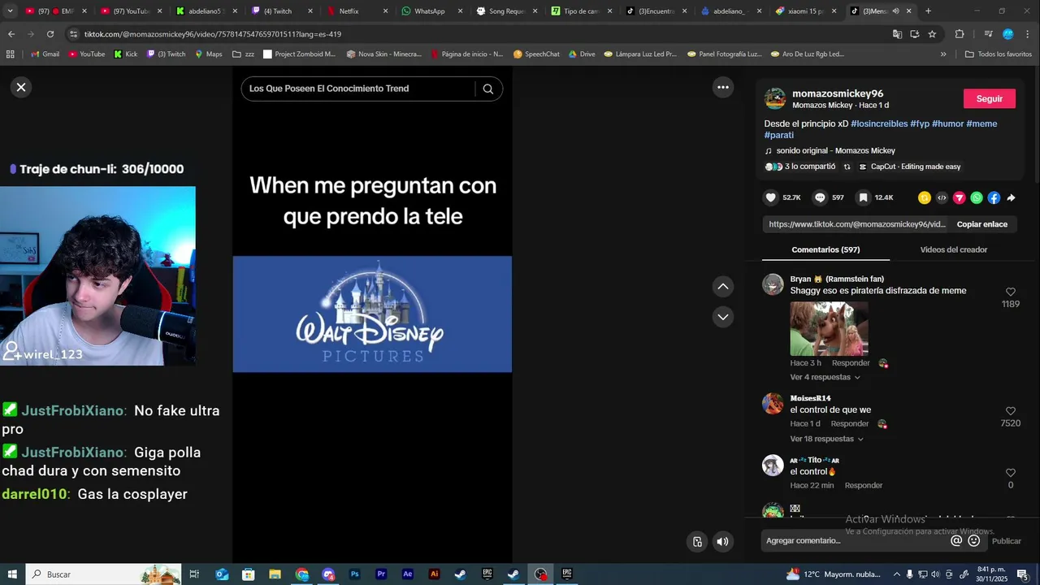Open sonido original - Momazos Mickey

coord(835,150)
